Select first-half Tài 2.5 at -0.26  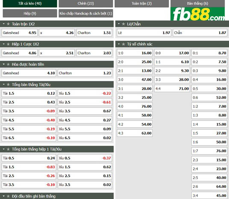29,176
